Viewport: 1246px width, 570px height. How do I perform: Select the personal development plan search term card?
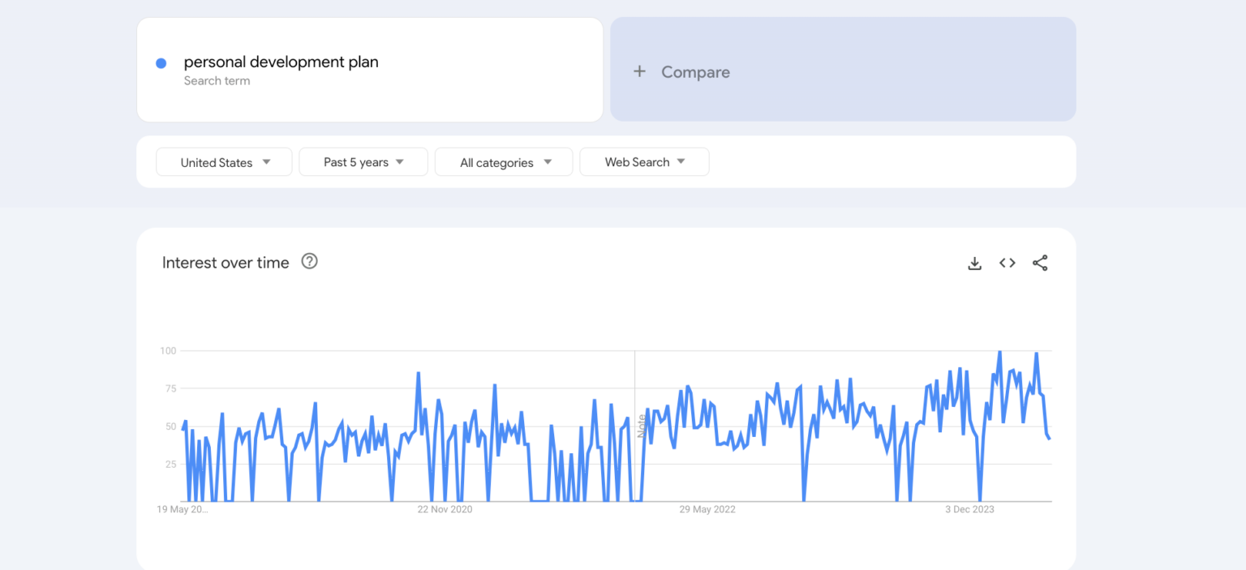click(x=370, y=69)
